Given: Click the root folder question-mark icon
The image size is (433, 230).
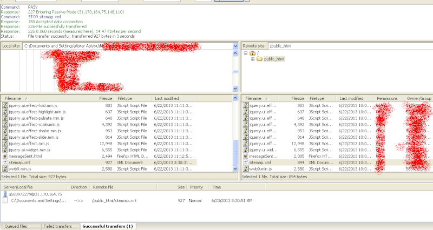Looking at the screenshot, I should 252,53.
